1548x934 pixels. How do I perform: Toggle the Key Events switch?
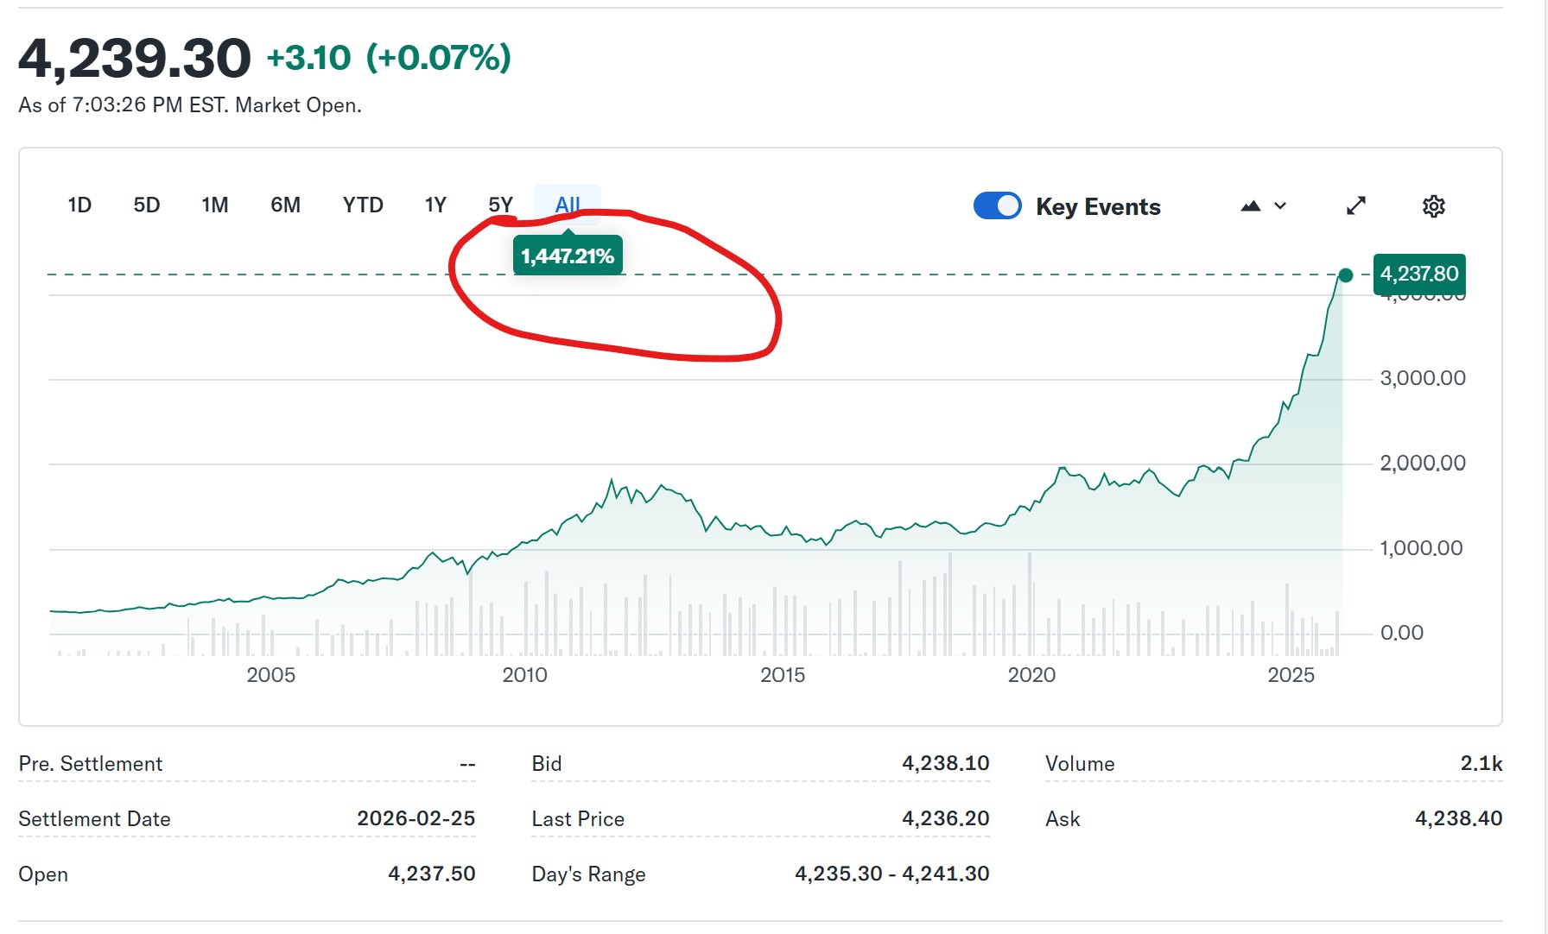coord(998,206)
